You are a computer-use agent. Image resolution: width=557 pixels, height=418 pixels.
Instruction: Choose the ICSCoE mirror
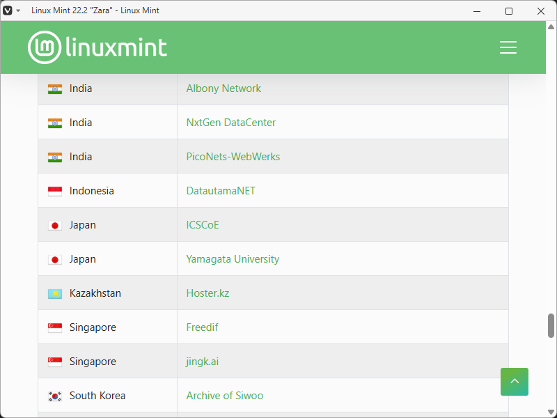(203, 225)
